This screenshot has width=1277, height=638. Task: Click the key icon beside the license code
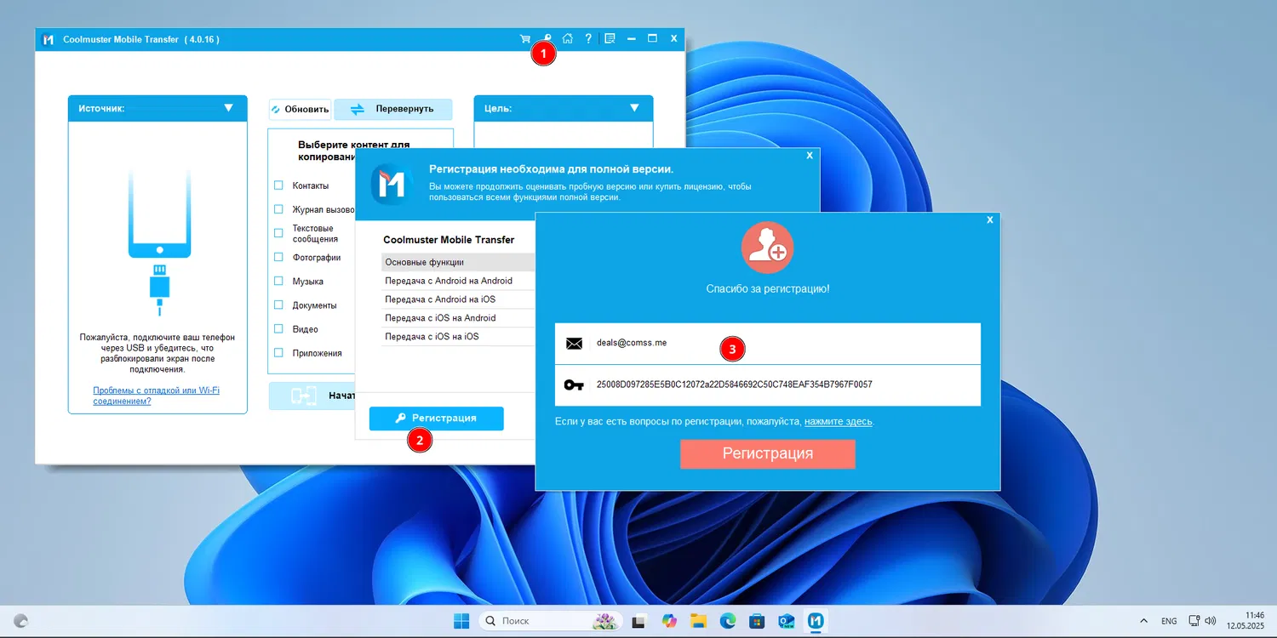click(x=574, y=385)
